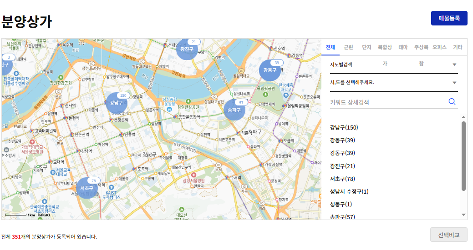Click the 올림픽공원역 station icon

tap(285, 106)
